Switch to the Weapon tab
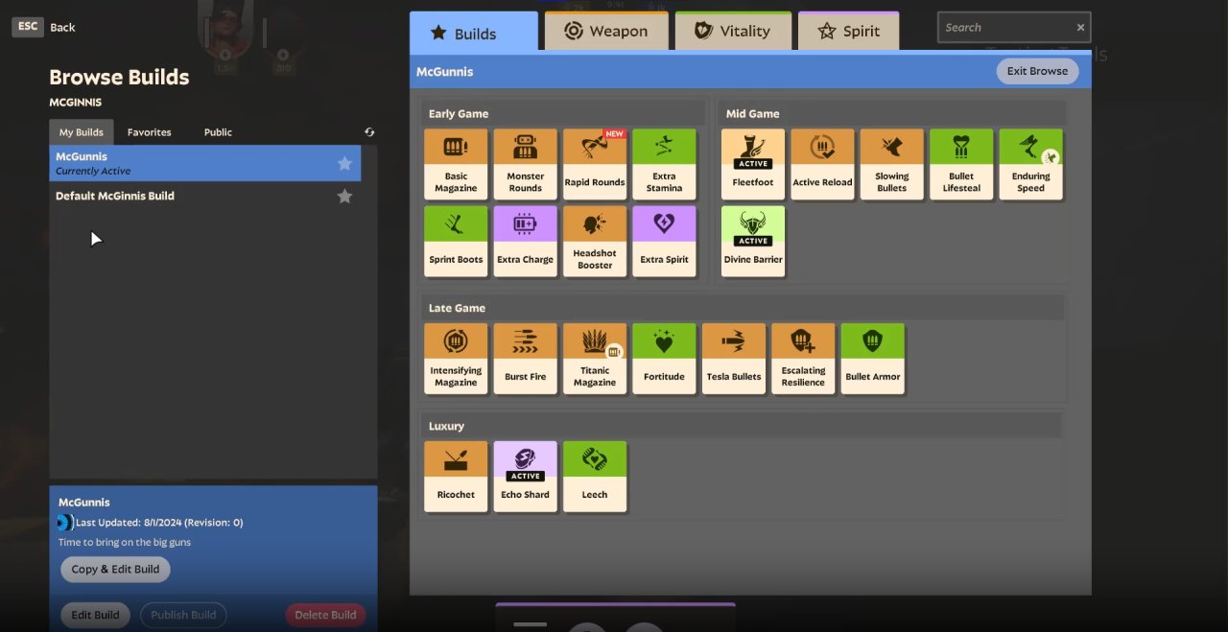1228x632 pixels. pyautogui.click(x=606, y=31)
